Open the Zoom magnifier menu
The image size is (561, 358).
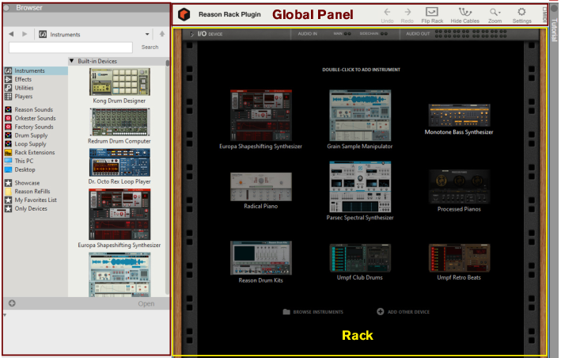495,12
